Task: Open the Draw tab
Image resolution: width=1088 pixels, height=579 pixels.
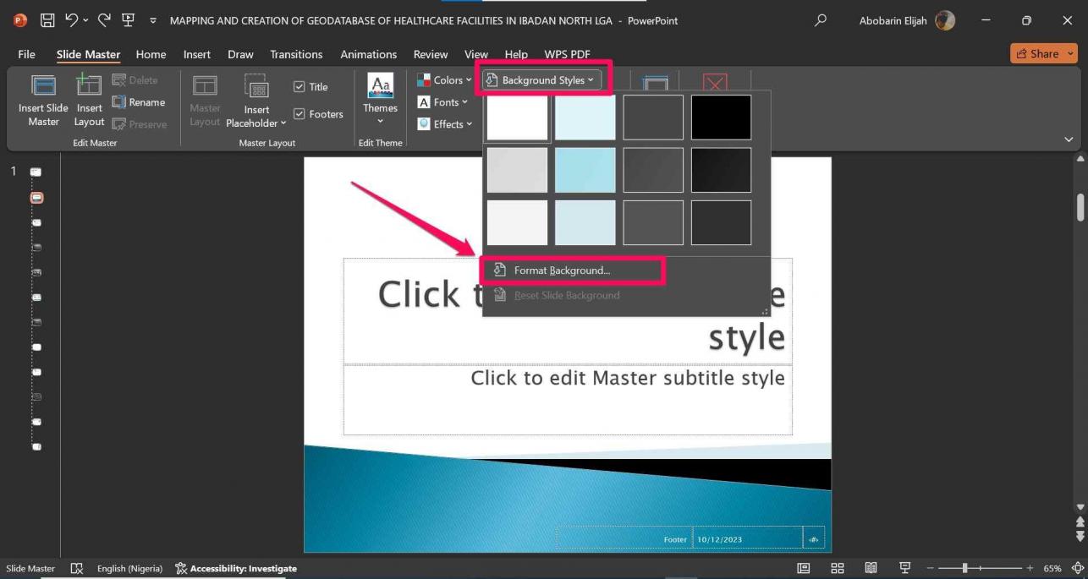Action: [x=240, y=54]
